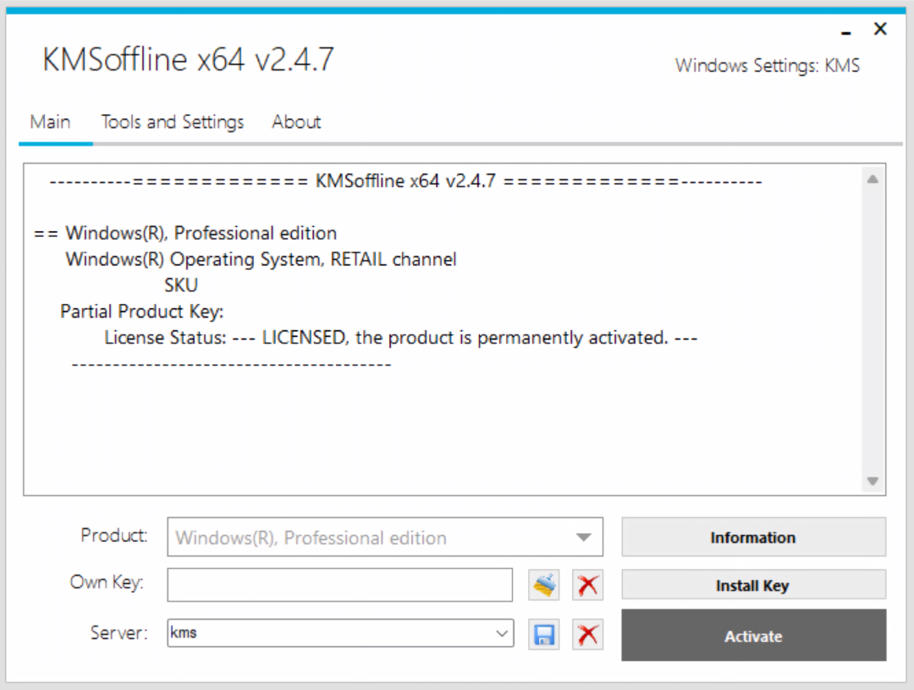Click the Activate button
The height and width of the screenshot is (690, 914).
[753, 636]
